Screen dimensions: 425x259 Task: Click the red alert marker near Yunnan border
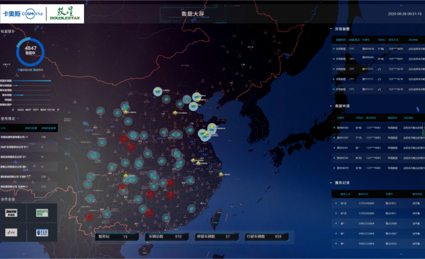[89, 217]
